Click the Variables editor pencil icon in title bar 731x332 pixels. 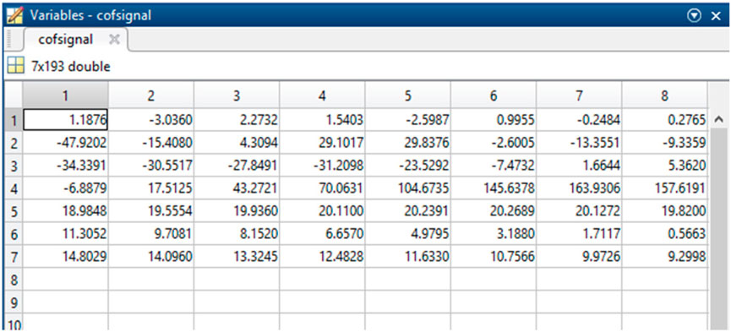[15, 15]
